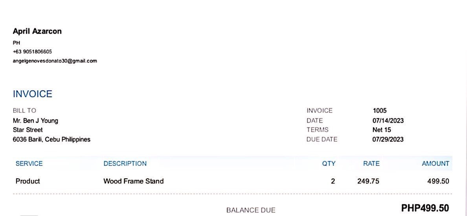Select the April Azarcon business name
Image resolution: width=467 pixels, height=216 pixels.
pos(37,31)
